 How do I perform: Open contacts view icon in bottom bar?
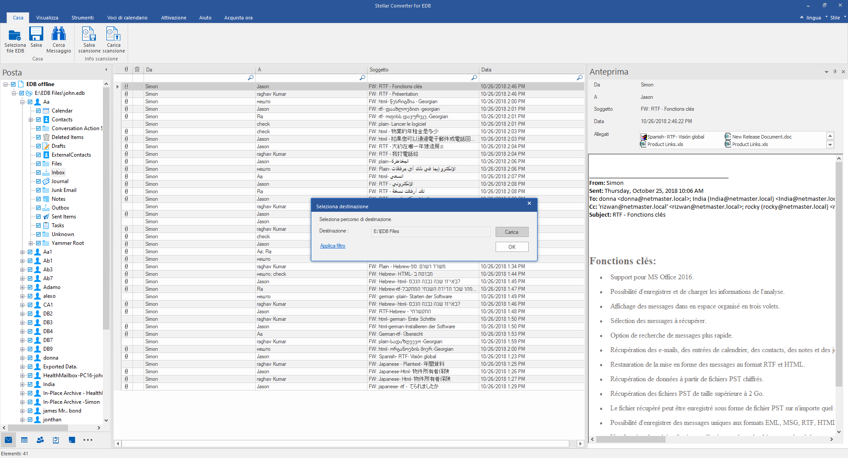(40, 440)
